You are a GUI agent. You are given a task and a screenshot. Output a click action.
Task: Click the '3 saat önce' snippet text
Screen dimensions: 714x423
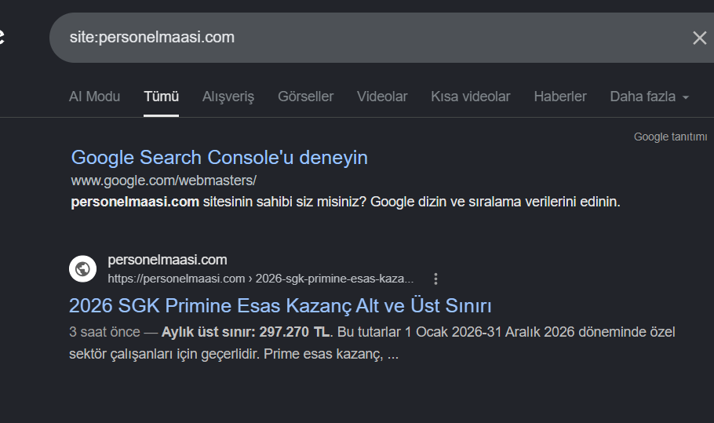(104, 332)
